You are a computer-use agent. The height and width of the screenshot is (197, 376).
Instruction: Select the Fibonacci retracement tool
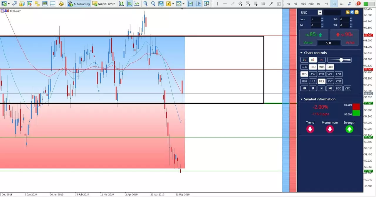[256, 4]
